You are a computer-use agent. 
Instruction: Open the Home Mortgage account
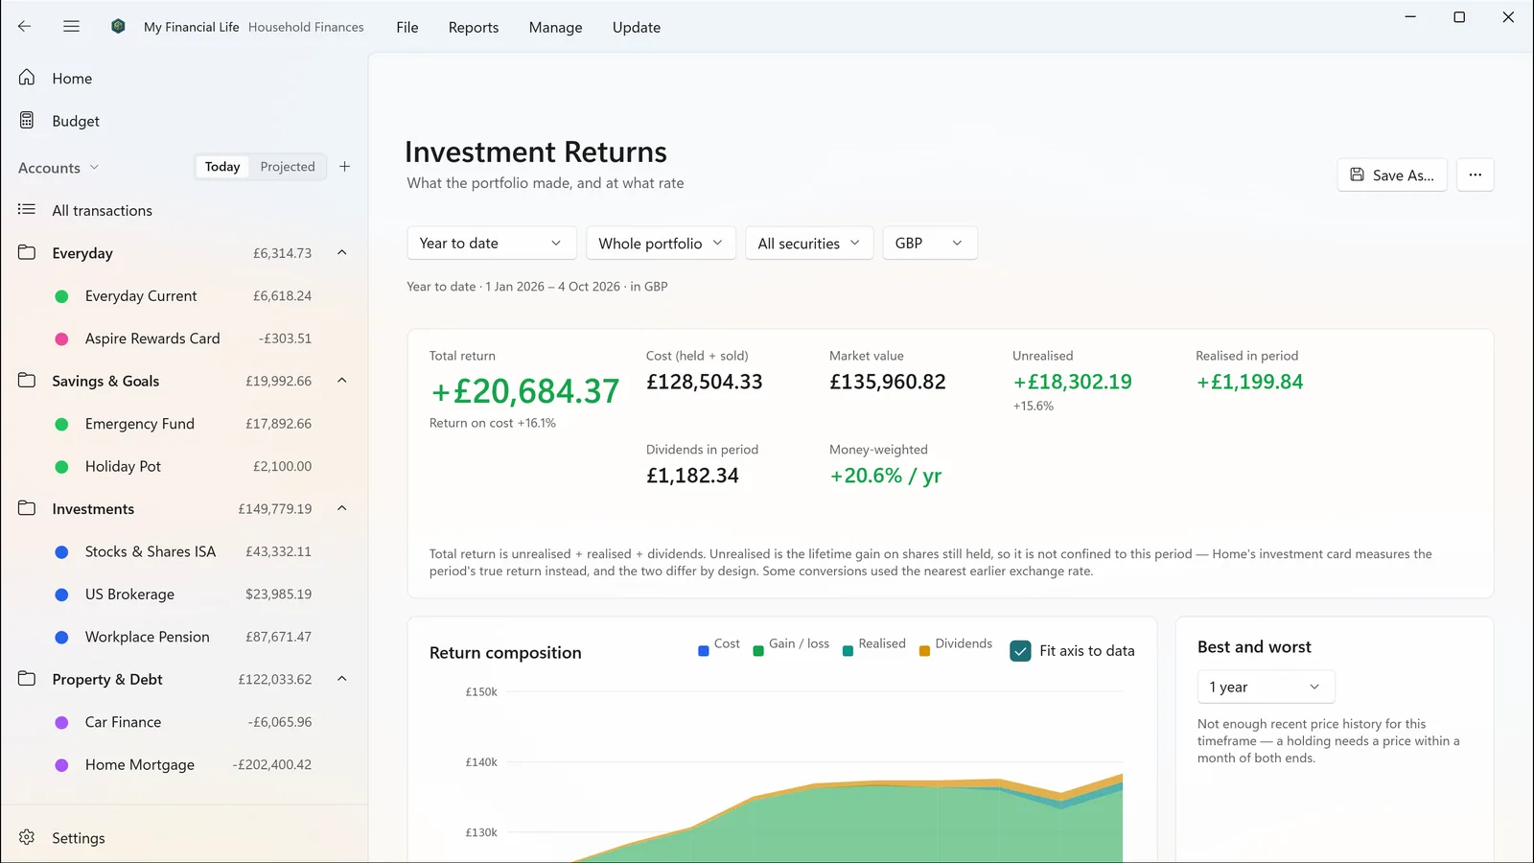click(184, 765)
